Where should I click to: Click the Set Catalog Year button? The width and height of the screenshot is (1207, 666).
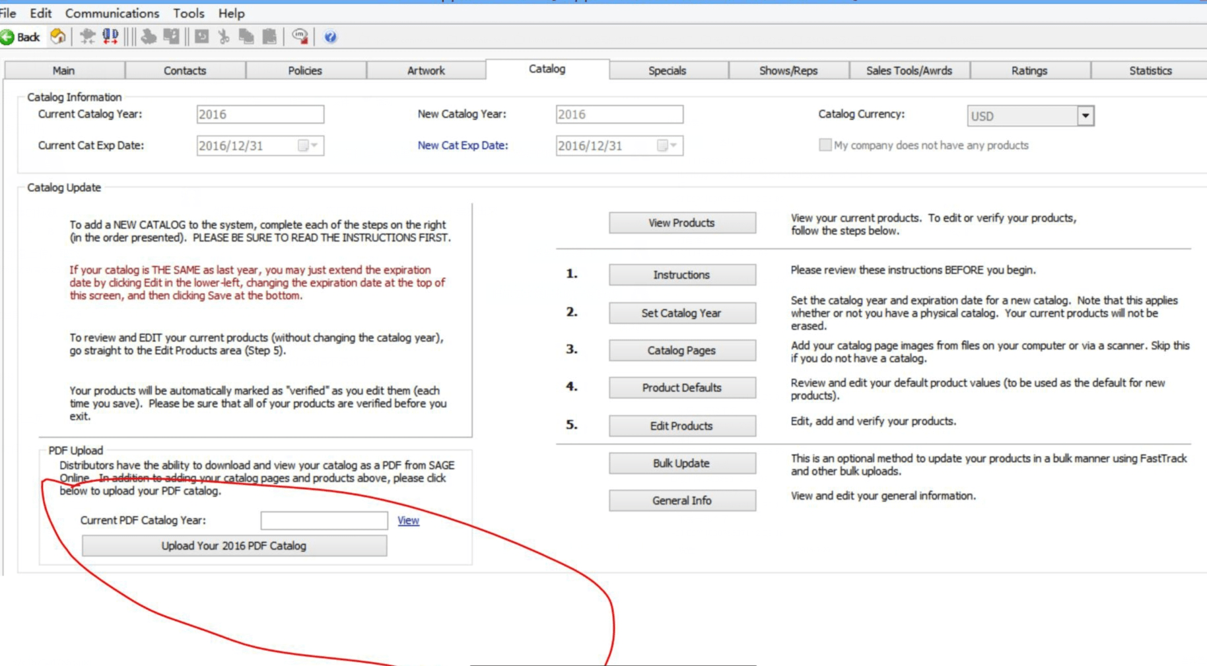tap(682, 313)
